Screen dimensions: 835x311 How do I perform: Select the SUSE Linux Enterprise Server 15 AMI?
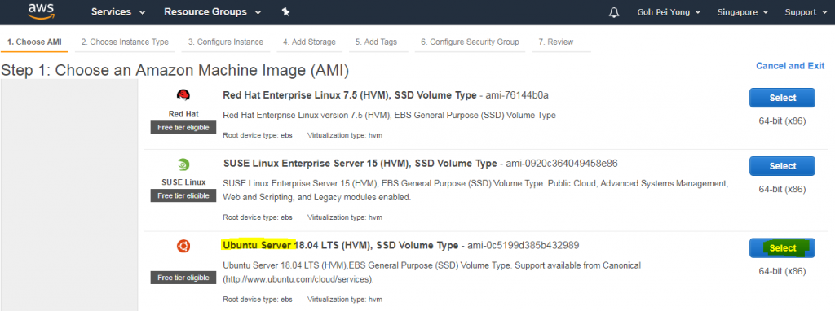coord(782,166)
